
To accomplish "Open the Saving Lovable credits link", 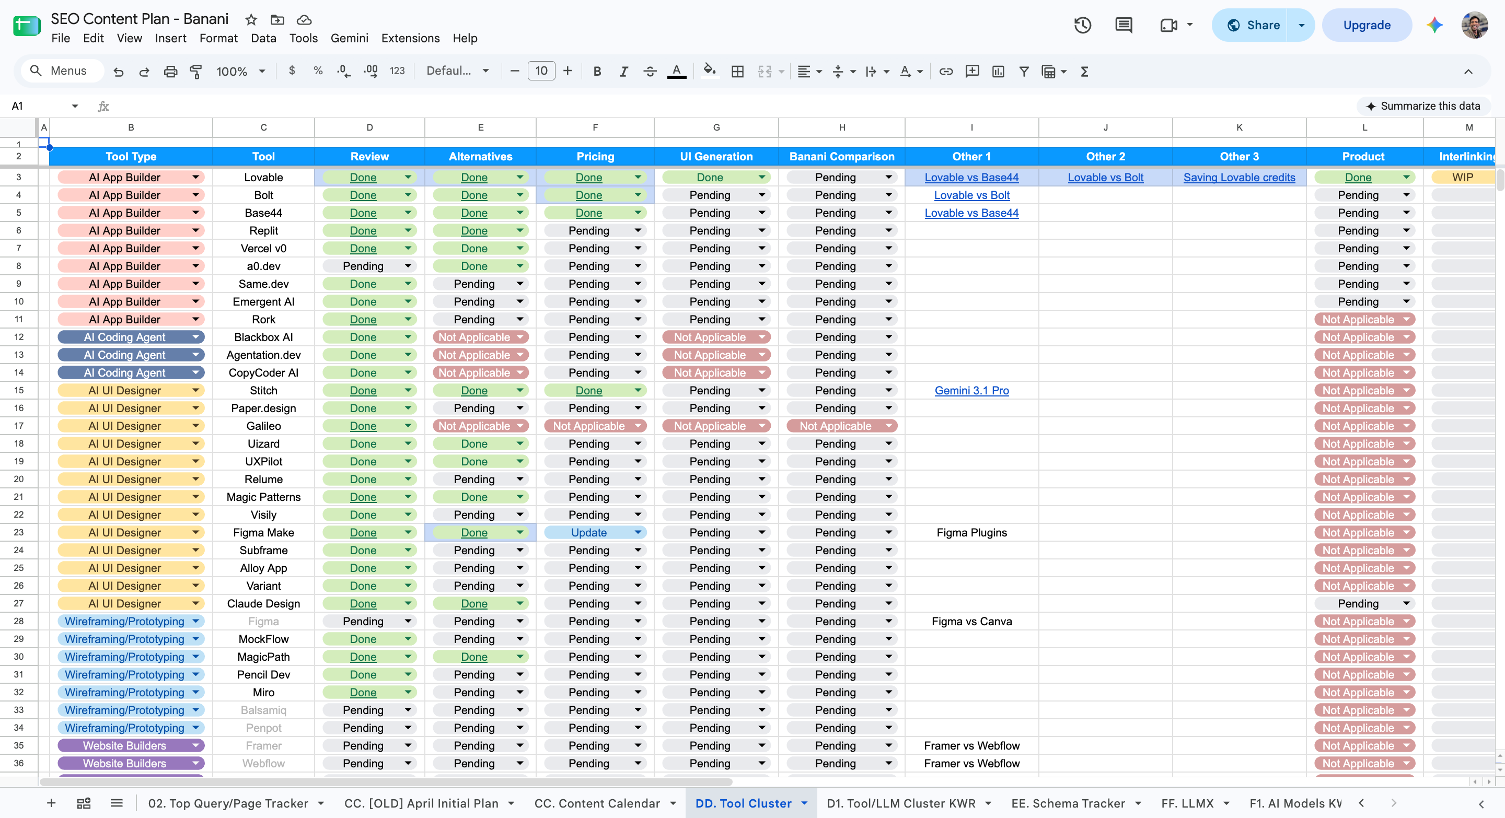I will 1238,177.
